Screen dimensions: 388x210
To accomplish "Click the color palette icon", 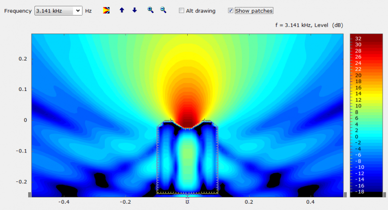I will click(x=106, y=10).
